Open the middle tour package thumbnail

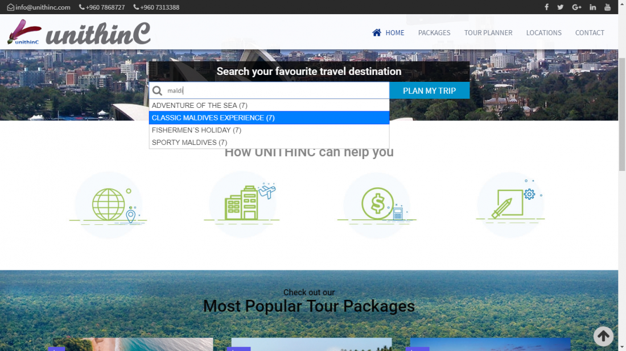click(311, 344)
